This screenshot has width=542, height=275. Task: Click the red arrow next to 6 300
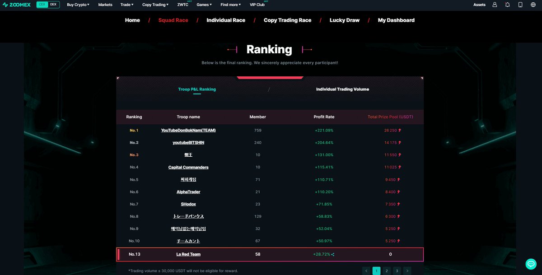pos(400,216)
